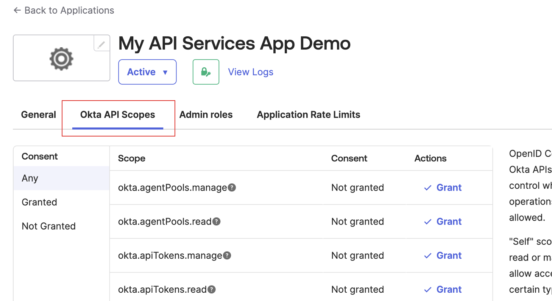The image size is (552, 301).
Task: Switch to Application Rate Limits tab
Action: click(309, 115)
